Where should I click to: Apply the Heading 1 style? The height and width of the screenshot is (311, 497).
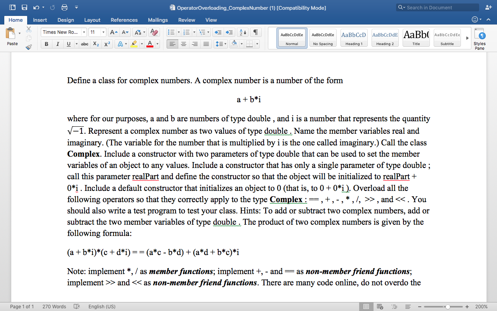(x=354, y=37)
